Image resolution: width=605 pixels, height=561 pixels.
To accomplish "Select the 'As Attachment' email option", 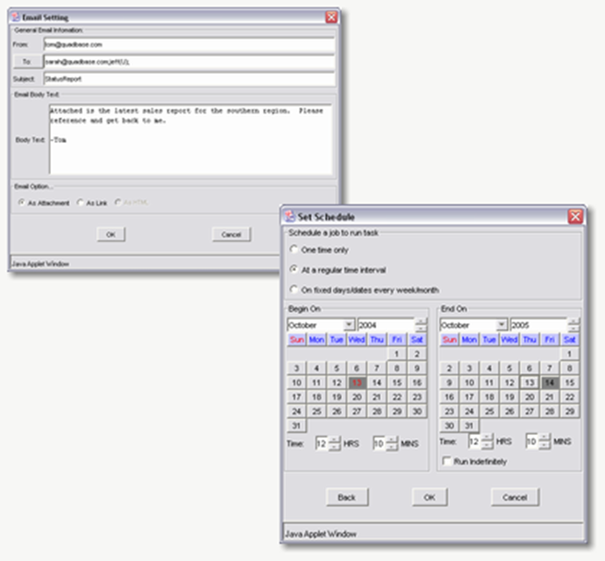I will 22,203.
